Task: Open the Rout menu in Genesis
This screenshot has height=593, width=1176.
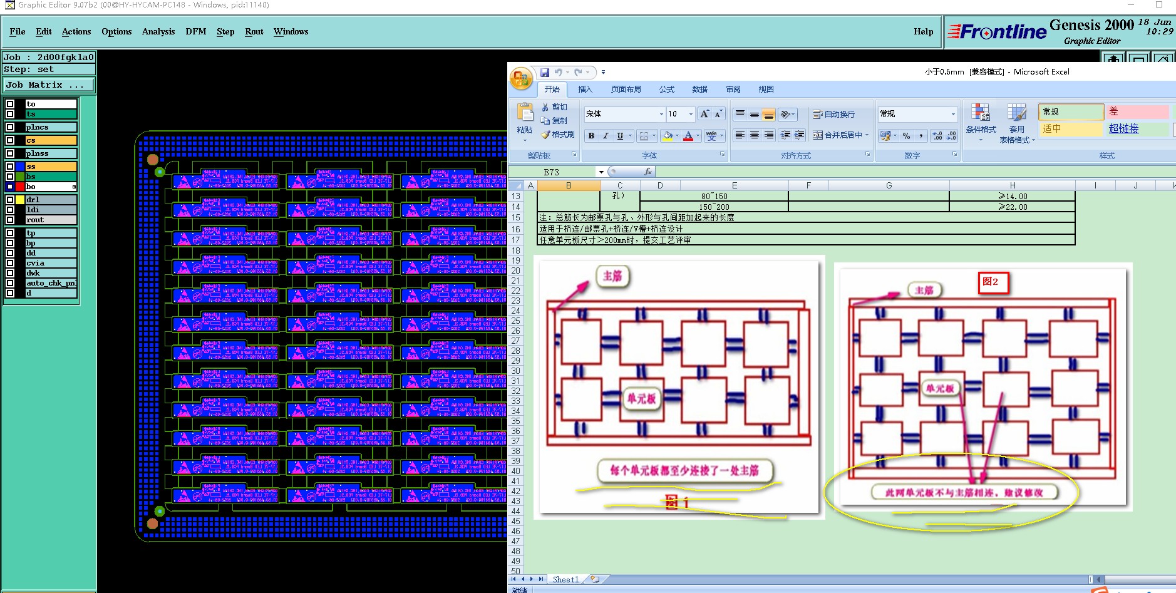Action: pyautogui.click(x=254, y=31)
